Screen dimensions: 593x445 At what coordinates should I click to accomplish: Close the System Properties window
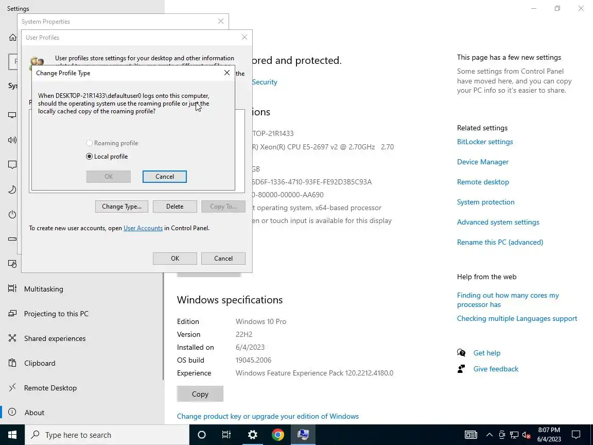221,21
